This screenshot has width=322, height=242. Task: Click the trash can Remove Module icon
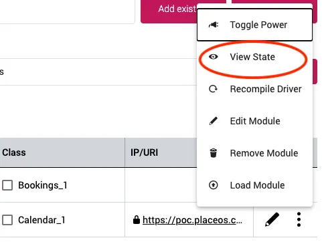click(214, 153)
